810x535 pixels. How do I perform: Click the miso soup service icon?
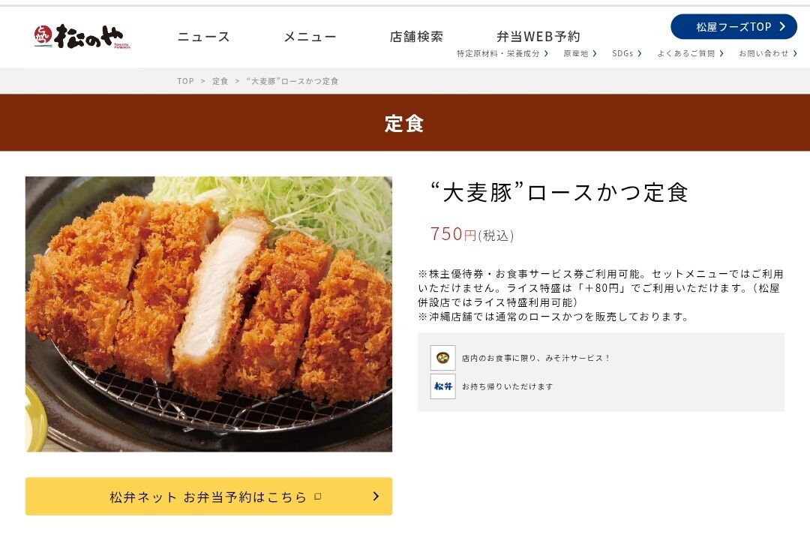coord(442,358)
